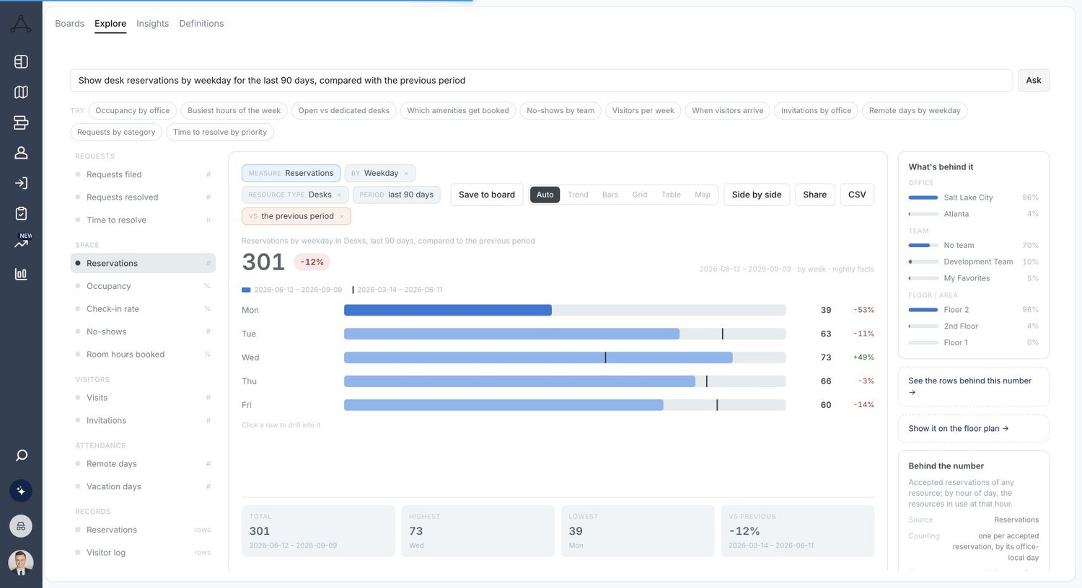
Task: Toggle Side by side comparison
Action: click(x=757, y=195)
